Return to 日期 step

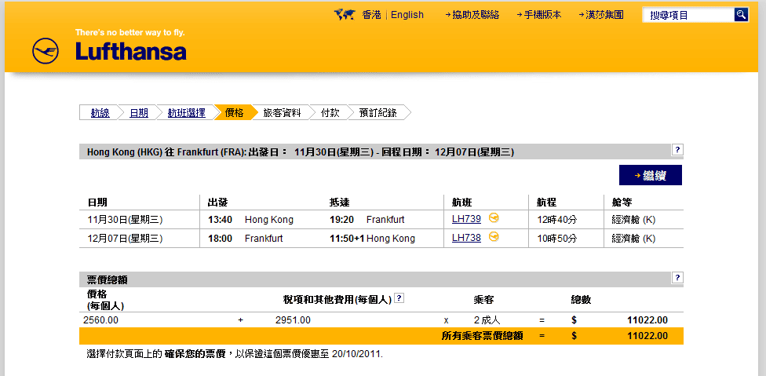coord(139,113)
